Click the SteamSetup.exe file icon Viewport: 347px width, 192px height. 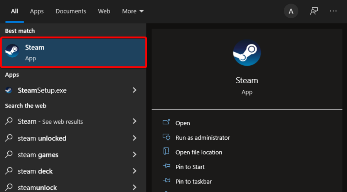pos(9,91)
